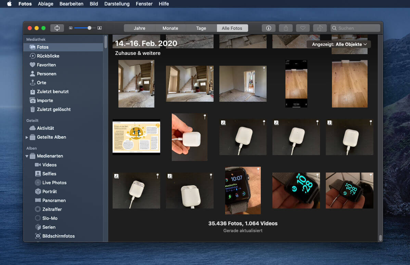The width and height of the screenshot is (410, 265).
Task: Select Favoriten in the sidebar
Action: (x=46, y=65)
